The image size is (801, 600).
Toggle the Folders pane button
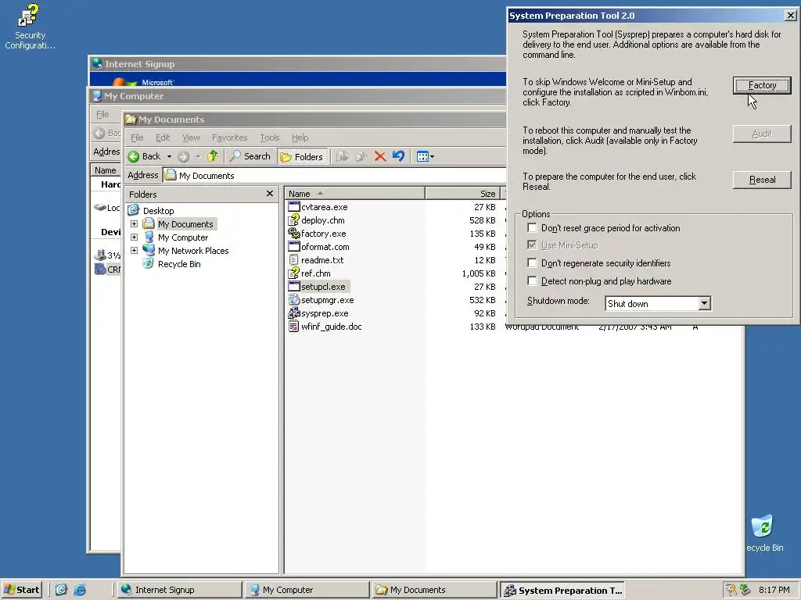point(302,156)
